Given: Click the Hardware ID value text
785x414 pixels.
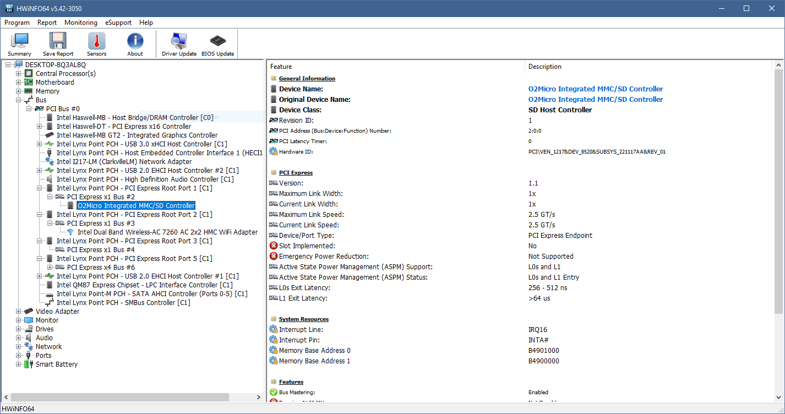Looking at the screenshot, I should pos(597,152).
